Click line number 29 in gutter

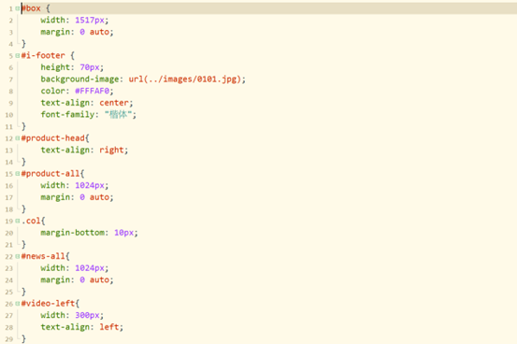coord(9,339)
